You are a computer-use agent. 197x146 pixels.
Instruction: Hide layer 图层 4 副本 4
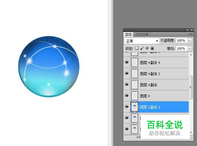click(x=127, y=62)
